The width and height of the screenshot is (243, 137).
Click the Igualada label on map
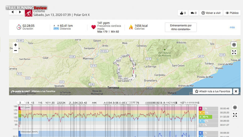point(59,86)
